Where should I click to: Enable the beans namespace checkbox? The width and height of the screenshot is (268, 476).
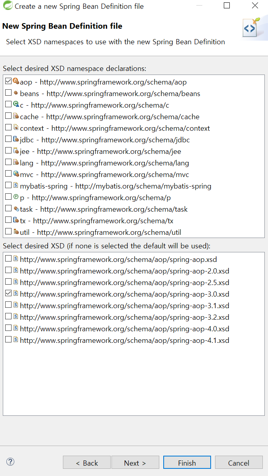8,93
